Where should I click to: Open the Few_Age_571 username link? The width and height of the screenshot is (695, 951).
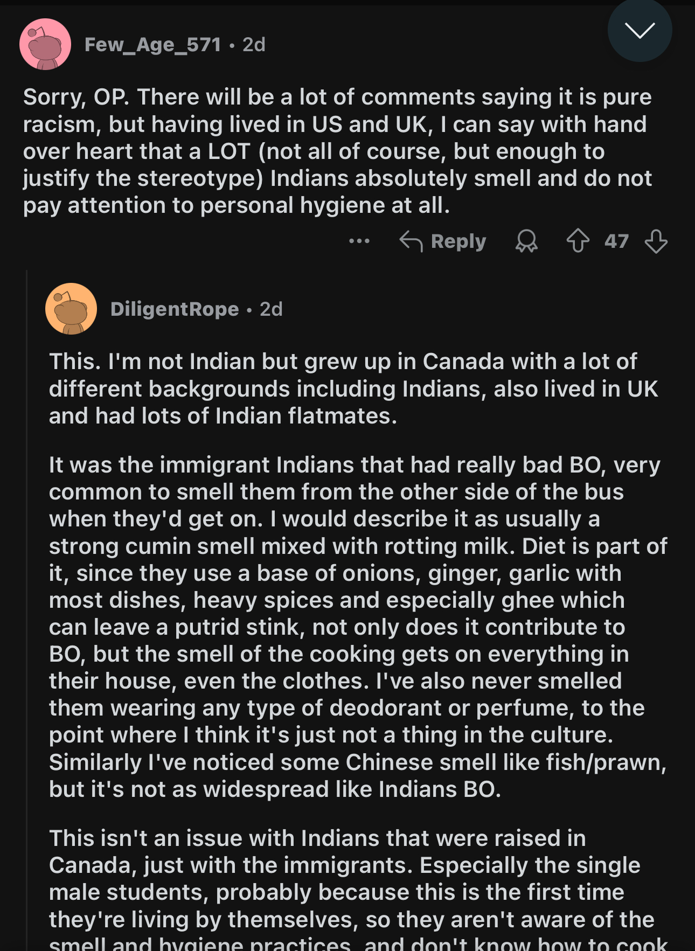153,45
